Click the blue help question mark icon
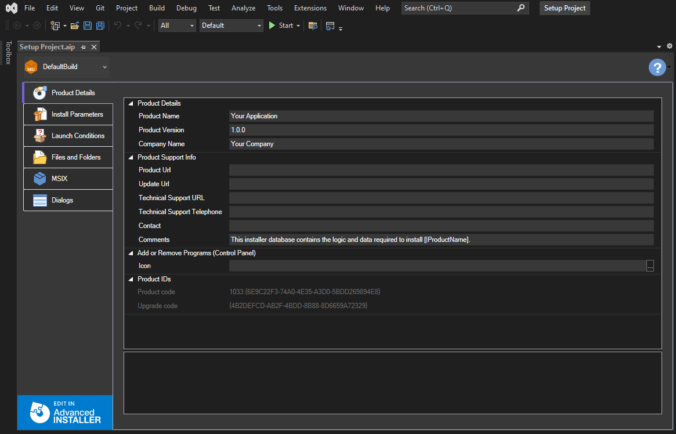Image resolution: width=676 pixels, height=434 pixels. click(657, 68)
